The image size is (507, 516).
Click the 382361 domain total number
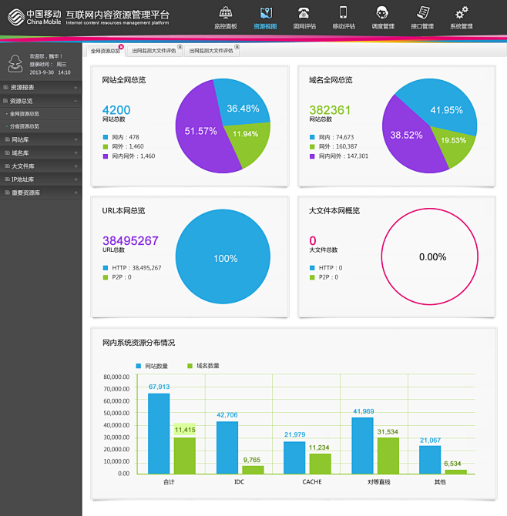tap(330, 110)
